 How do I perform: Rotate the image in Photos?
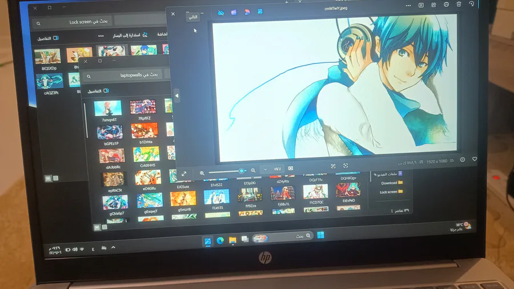pyautogui.click(x=471, y=4)
